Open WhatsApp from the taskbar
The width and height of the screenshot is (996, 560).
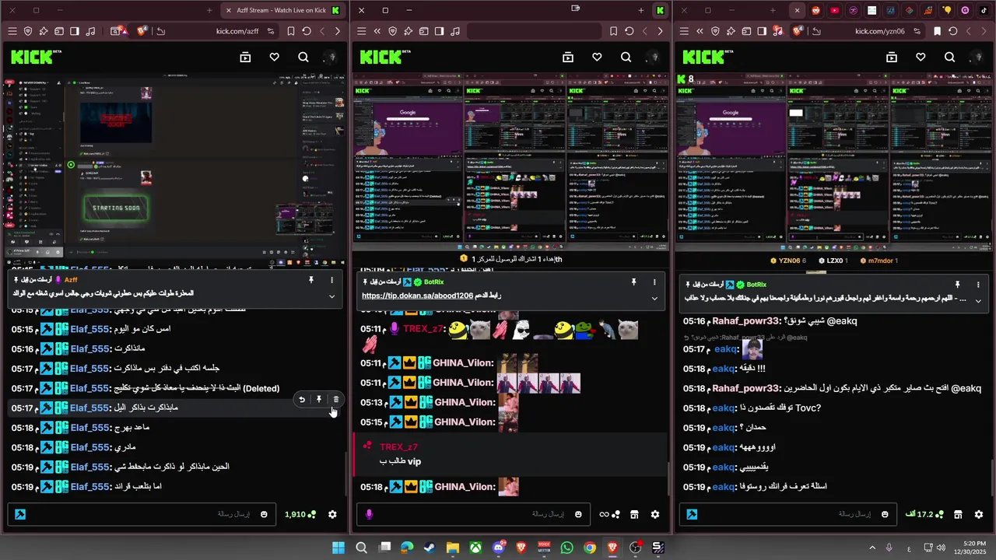(566, 548)
